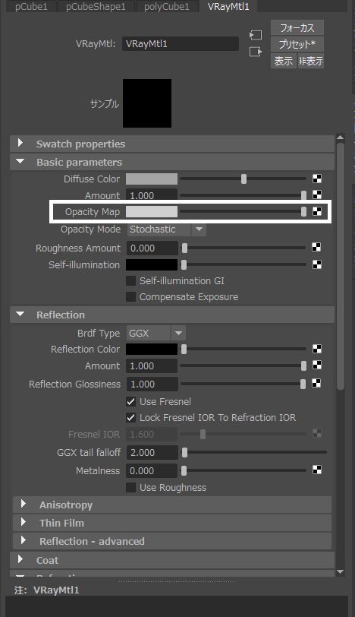Click Reflection Amount map checker icon
355x617 pixels.
(317, 365)
